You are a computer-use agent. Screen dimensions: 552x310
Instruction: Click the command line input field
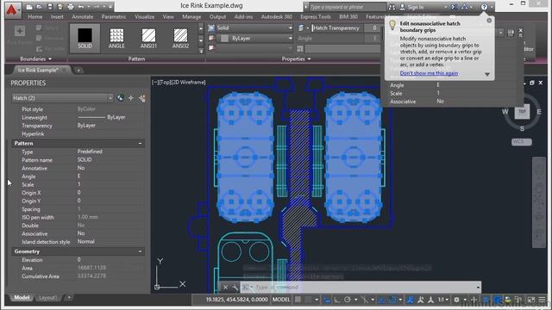[x=361, y=287]
